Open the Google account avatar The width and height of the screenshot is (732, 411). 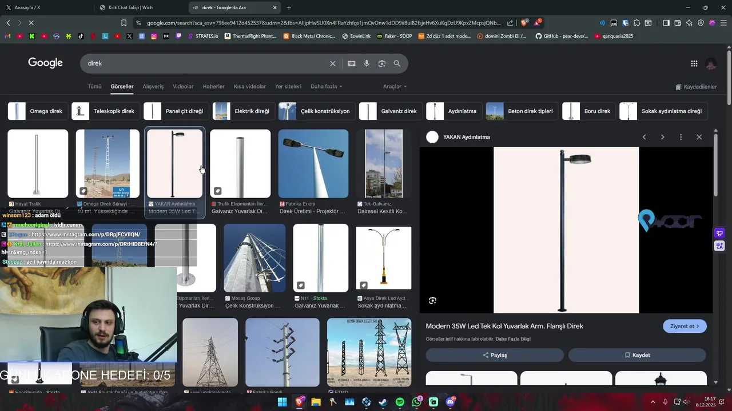pos(711,64)
